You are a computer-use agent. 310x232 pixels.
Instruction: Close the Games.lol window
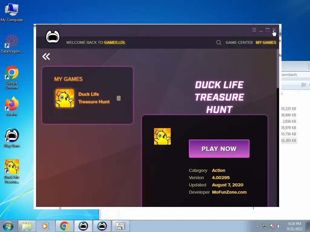click(x=274, y=30)
